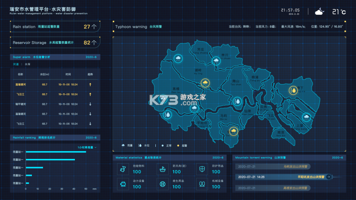The width and height of the screenshot is (356, 200).
Task: Click the up trend arrow in yellow 飞云江 row
Action: (x=90, y=94)
